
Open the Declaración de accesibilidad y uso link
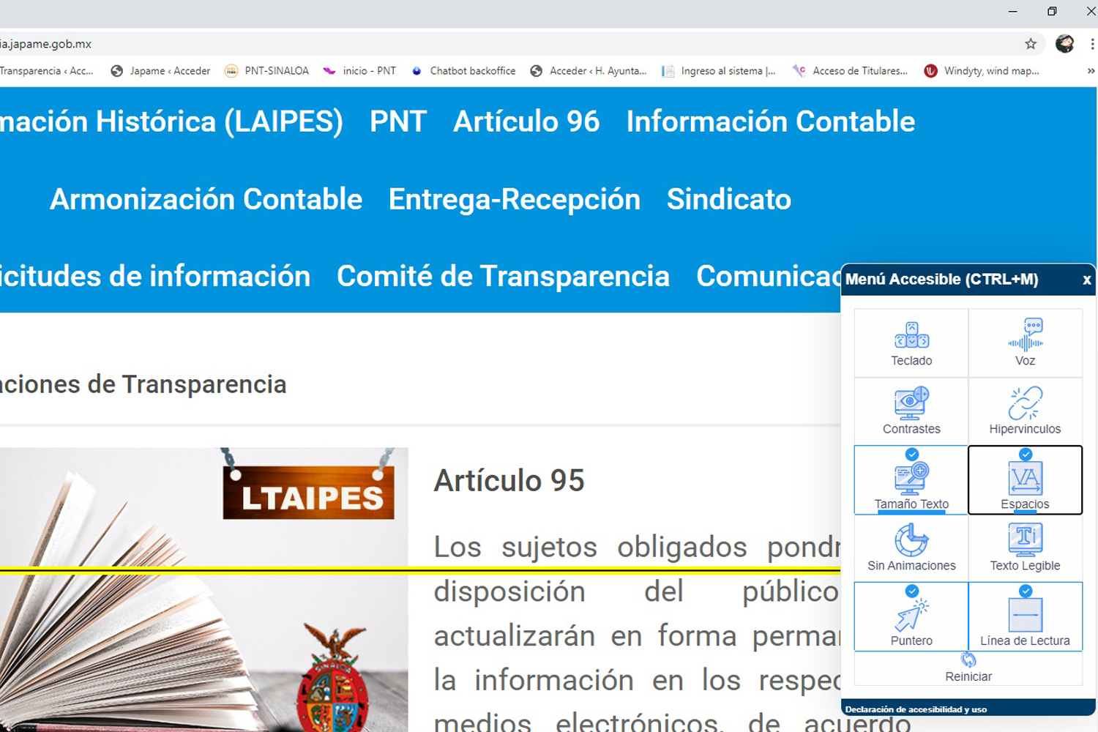point(916,709)
